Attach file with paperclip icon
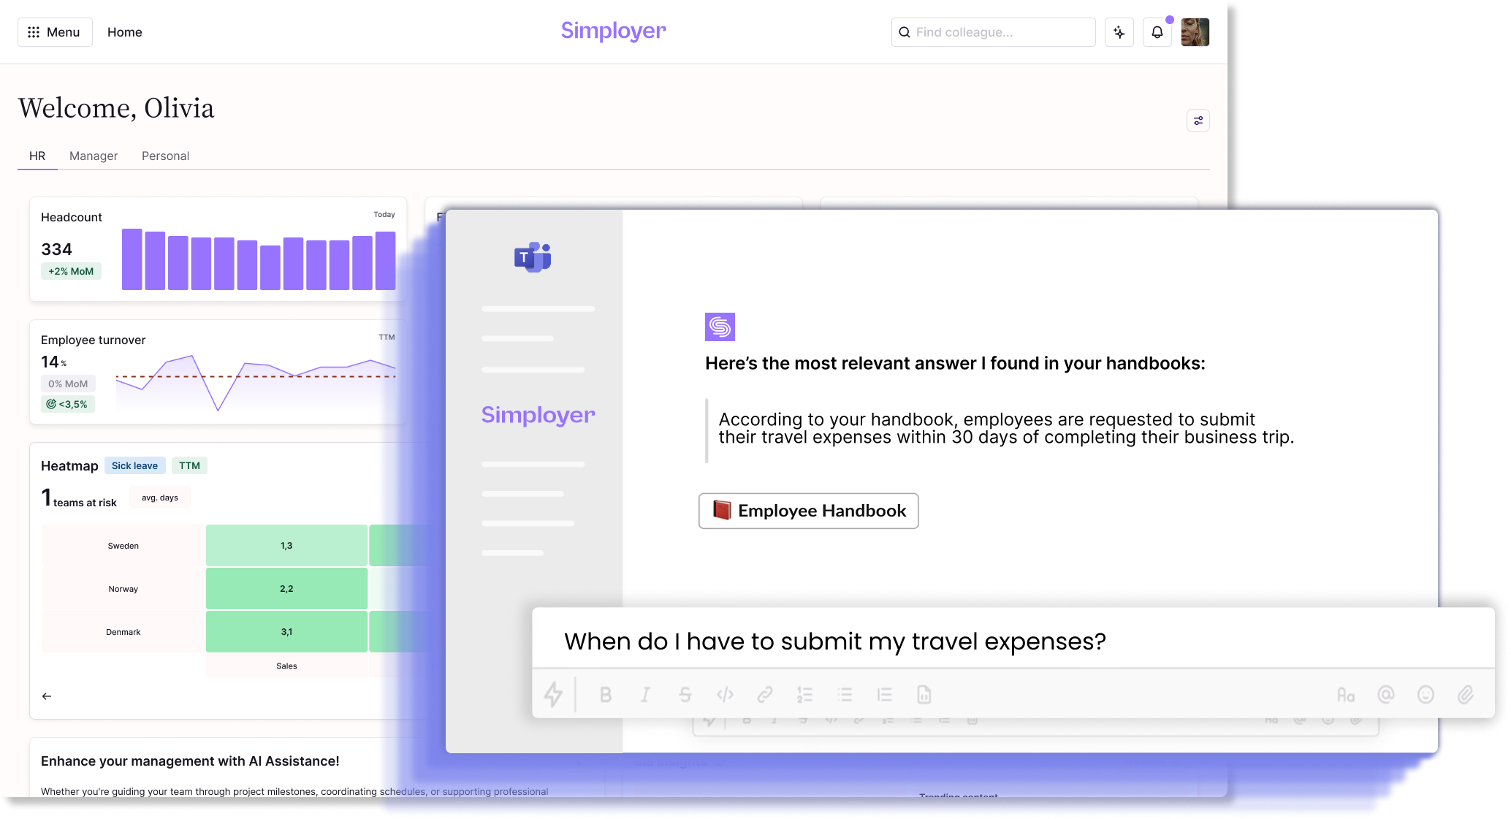The height and width of the screenshot is (819, 1511). pos(1465,695)
